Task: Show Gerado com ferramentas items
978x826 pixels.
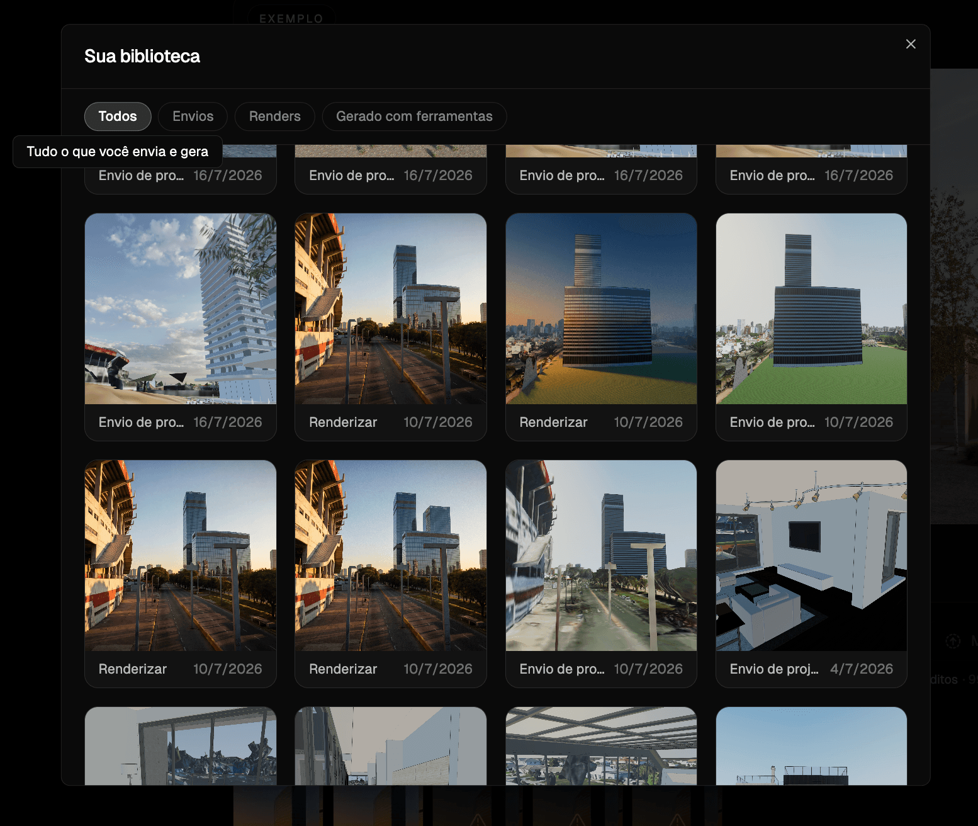Action: coord(414,116)
